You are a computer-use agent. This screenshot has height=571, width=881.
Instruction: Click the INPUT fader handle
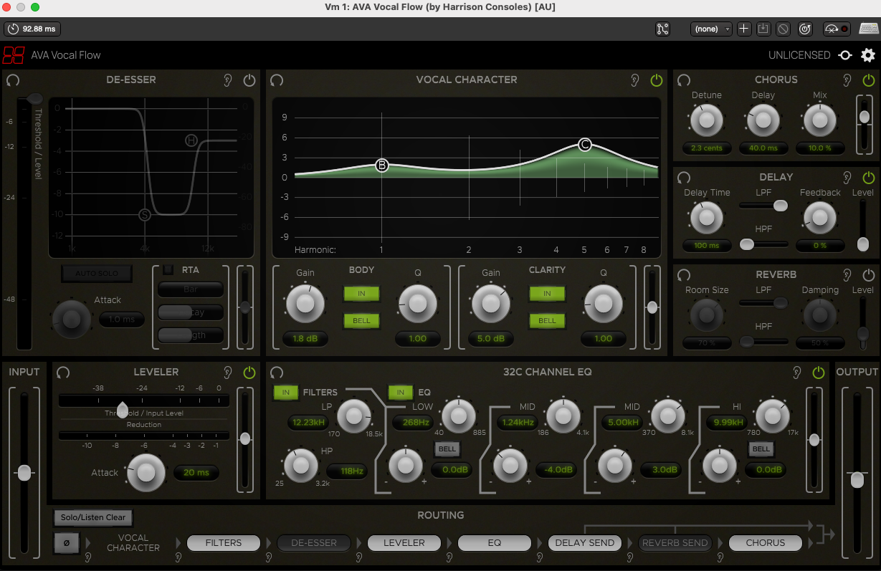24,473
